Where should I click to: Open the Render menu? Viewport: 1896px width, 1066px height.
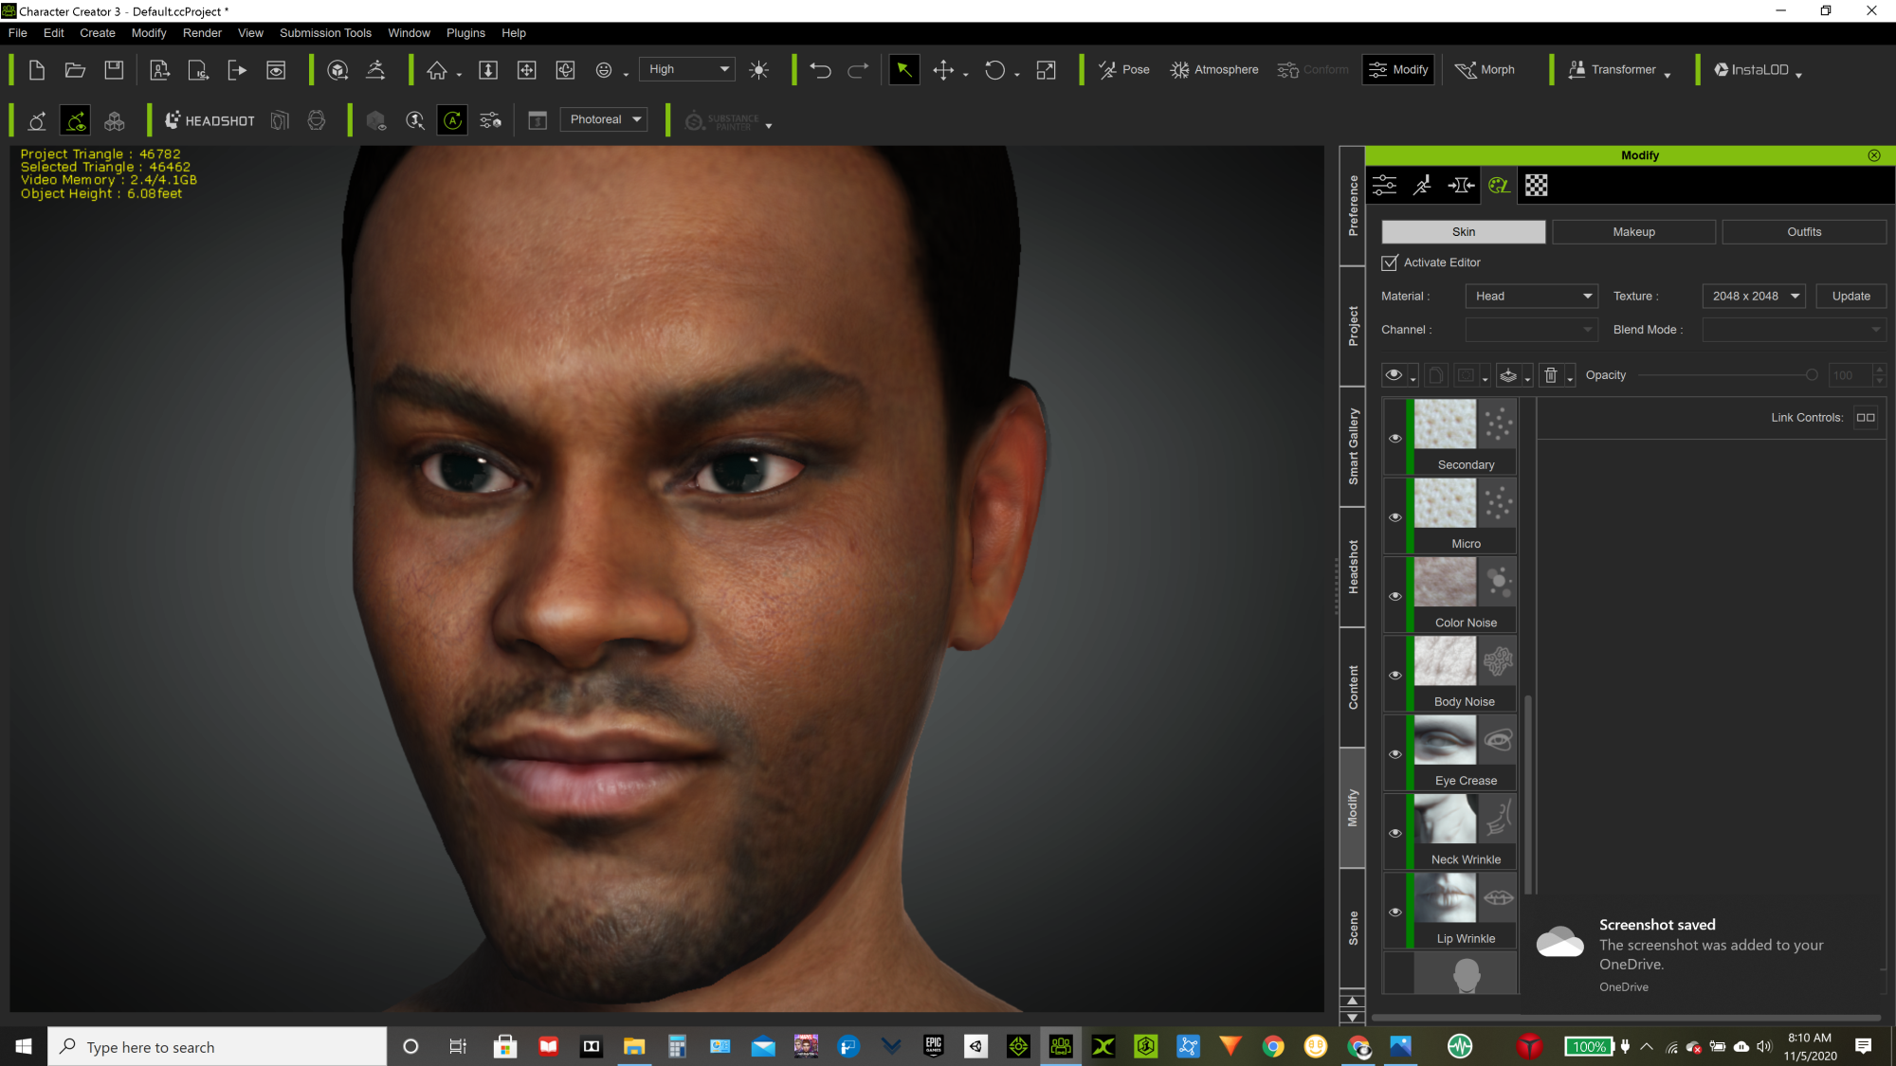click(x=202, y=33)
